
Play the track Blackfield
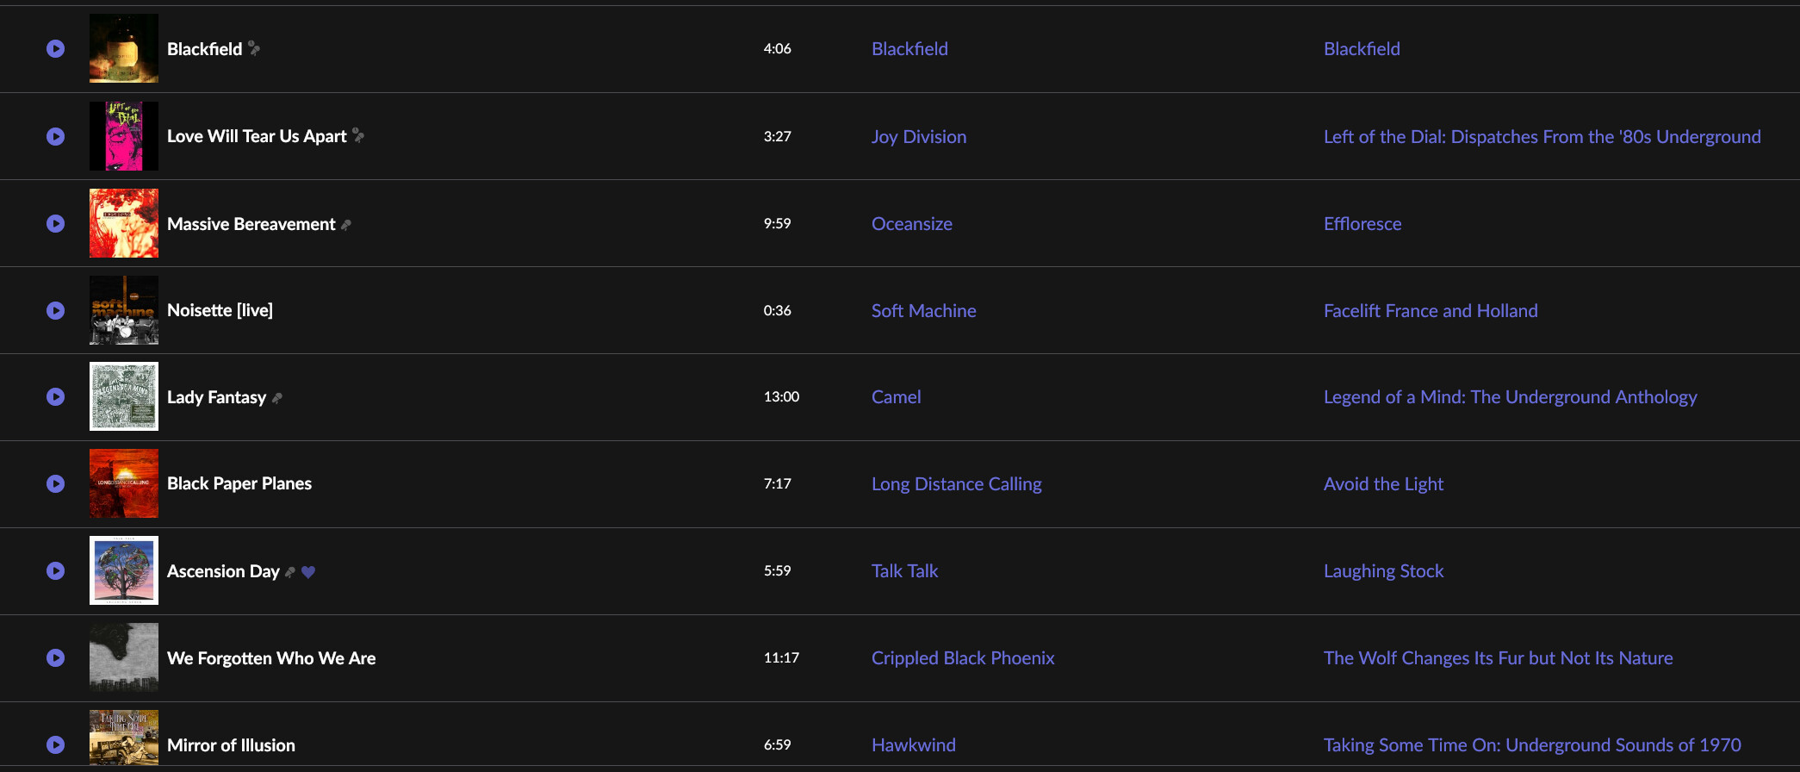click(x=55, y=49)
